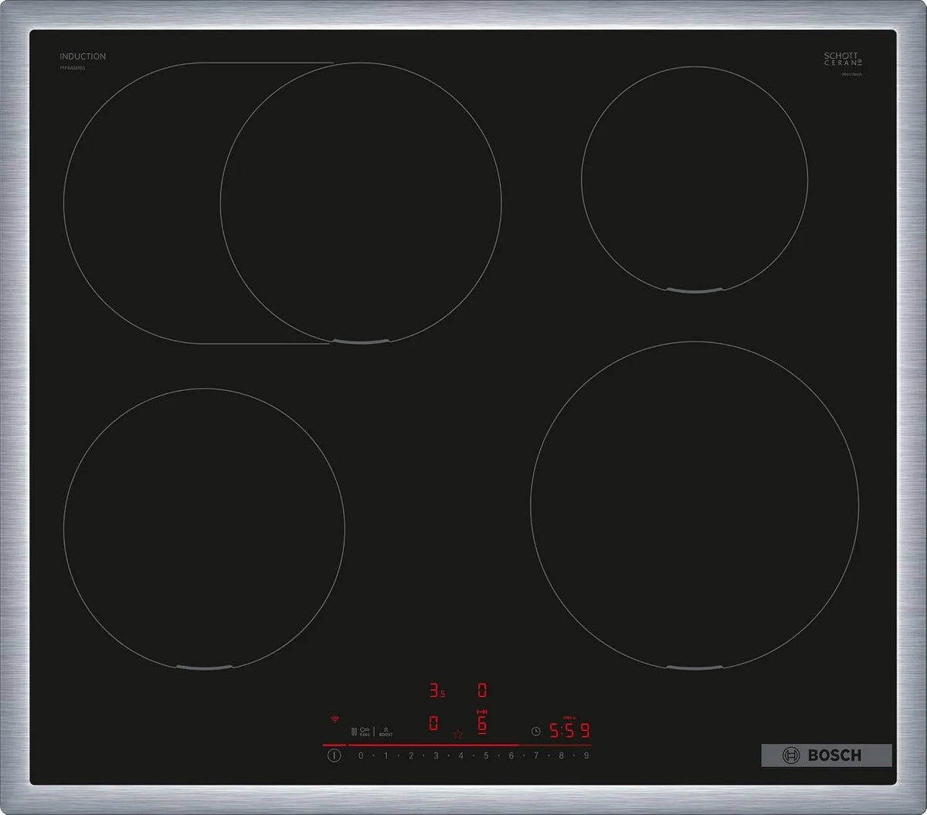
Task: Click the INDUCTION label
Action: point(83,56)
